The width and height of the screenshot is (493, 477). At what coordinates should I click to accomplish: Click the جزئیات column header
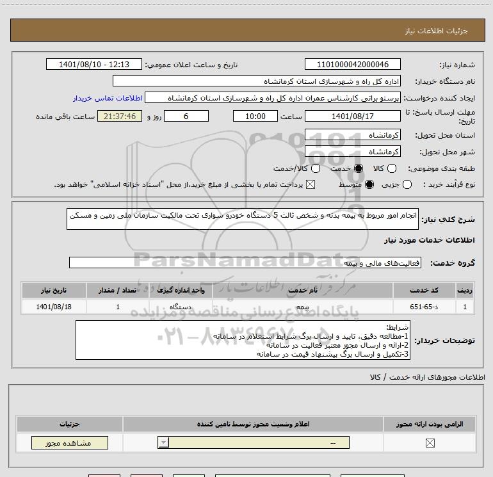pyautogui.click(x=70, y=424)
